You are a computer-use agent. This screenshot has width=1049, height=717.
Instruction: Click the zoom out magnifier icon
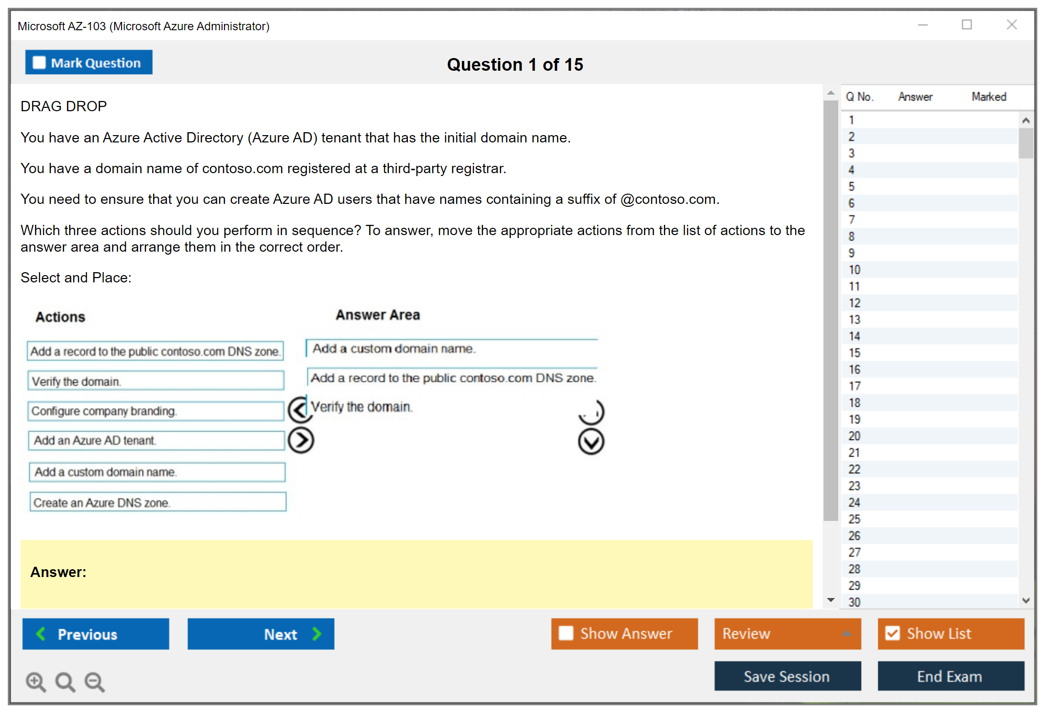[x=94, y=681]
